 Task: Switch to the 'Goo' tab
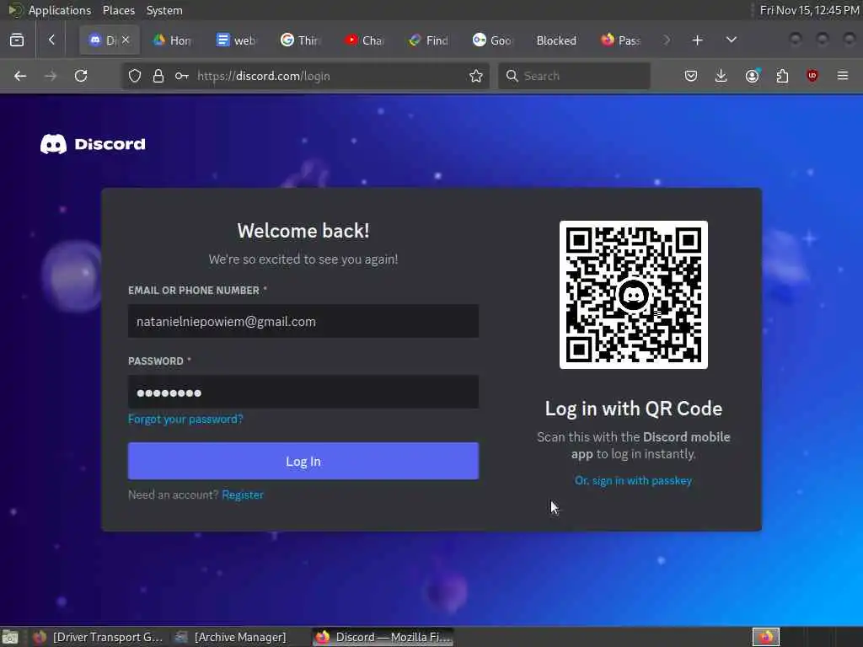[492, 40]
